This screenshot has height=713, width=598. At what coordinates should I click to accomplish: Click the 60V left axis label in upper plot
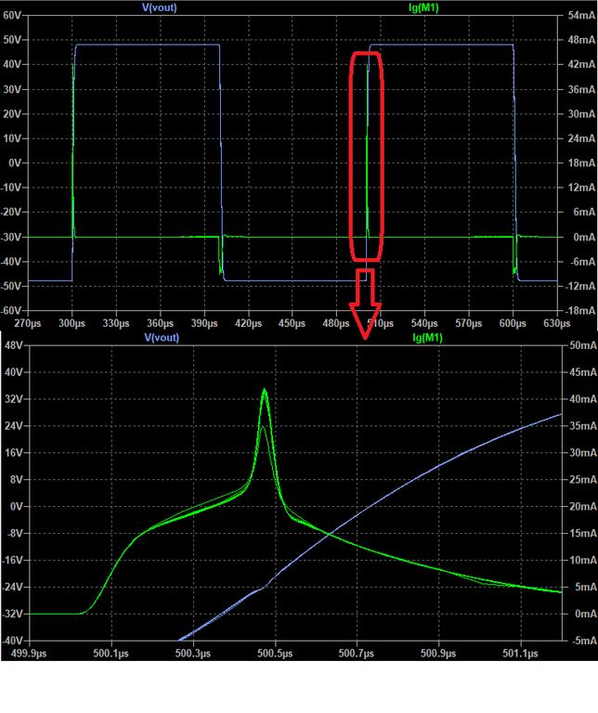tap(12, 16)
